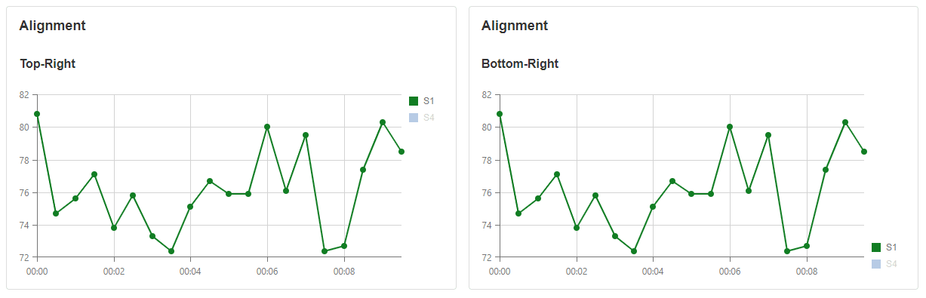The height and width of the screenshot is (298, 926).
Task: Toggle greyed S4 swatch in Top-Right chart
Action: coord(414,118)
